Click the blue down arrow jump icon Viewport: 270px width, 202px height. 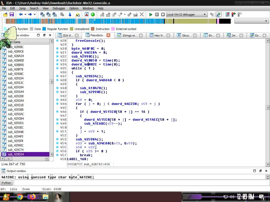pyautogui.click(x=70, y=14)
